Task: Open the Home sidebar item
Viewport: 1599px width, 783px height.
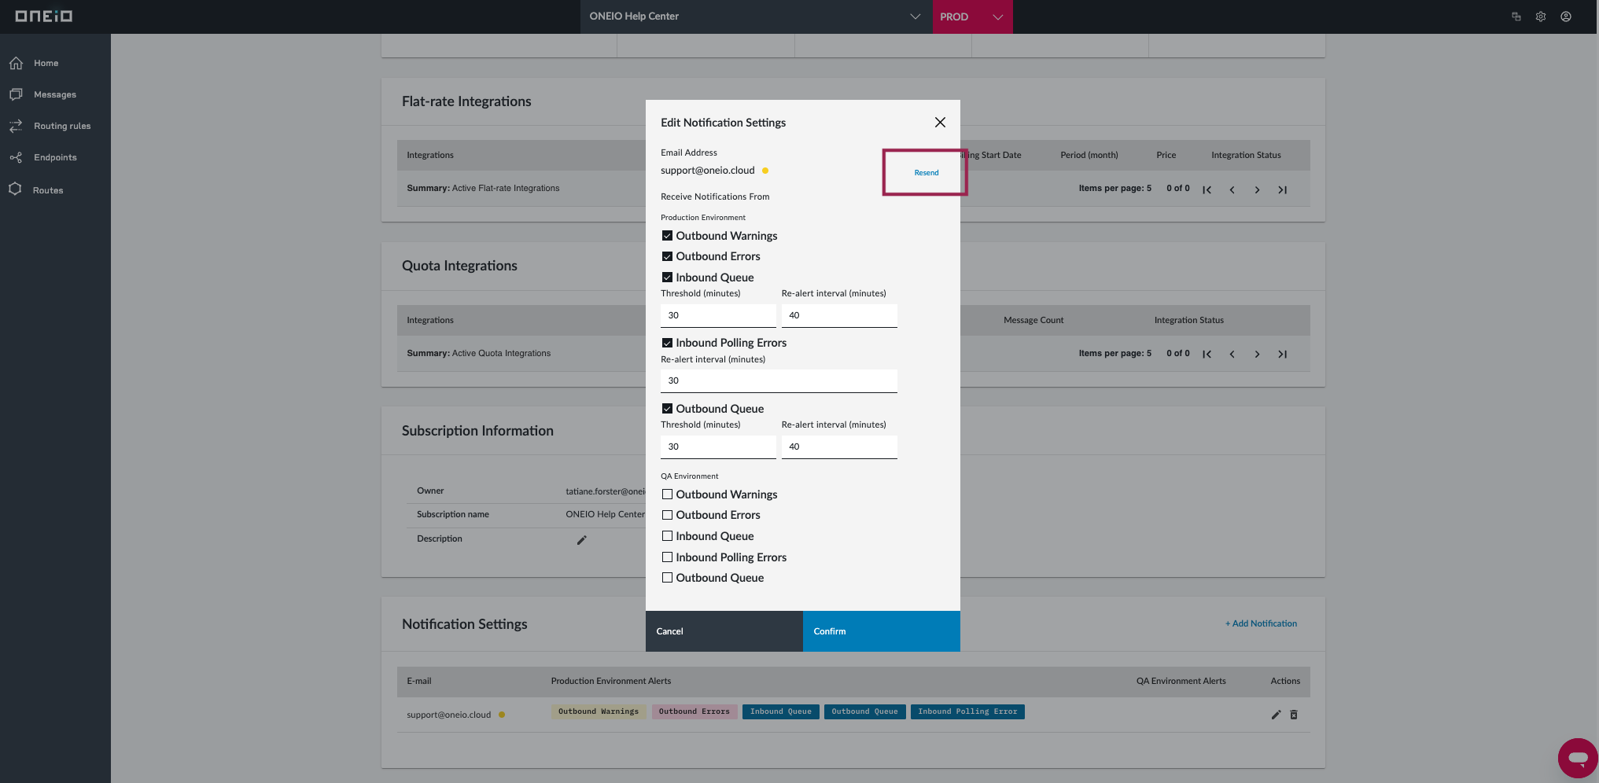Action: coord(46,63)
